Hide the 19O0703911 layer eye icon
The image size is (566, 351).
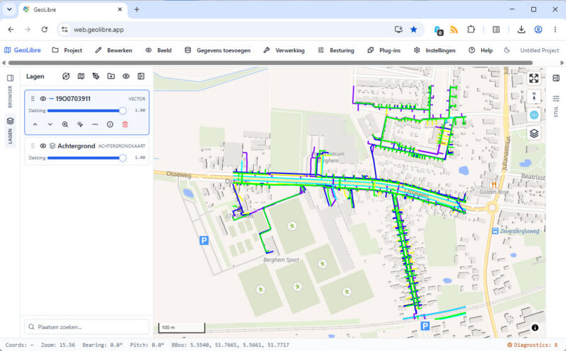[43, 99]
